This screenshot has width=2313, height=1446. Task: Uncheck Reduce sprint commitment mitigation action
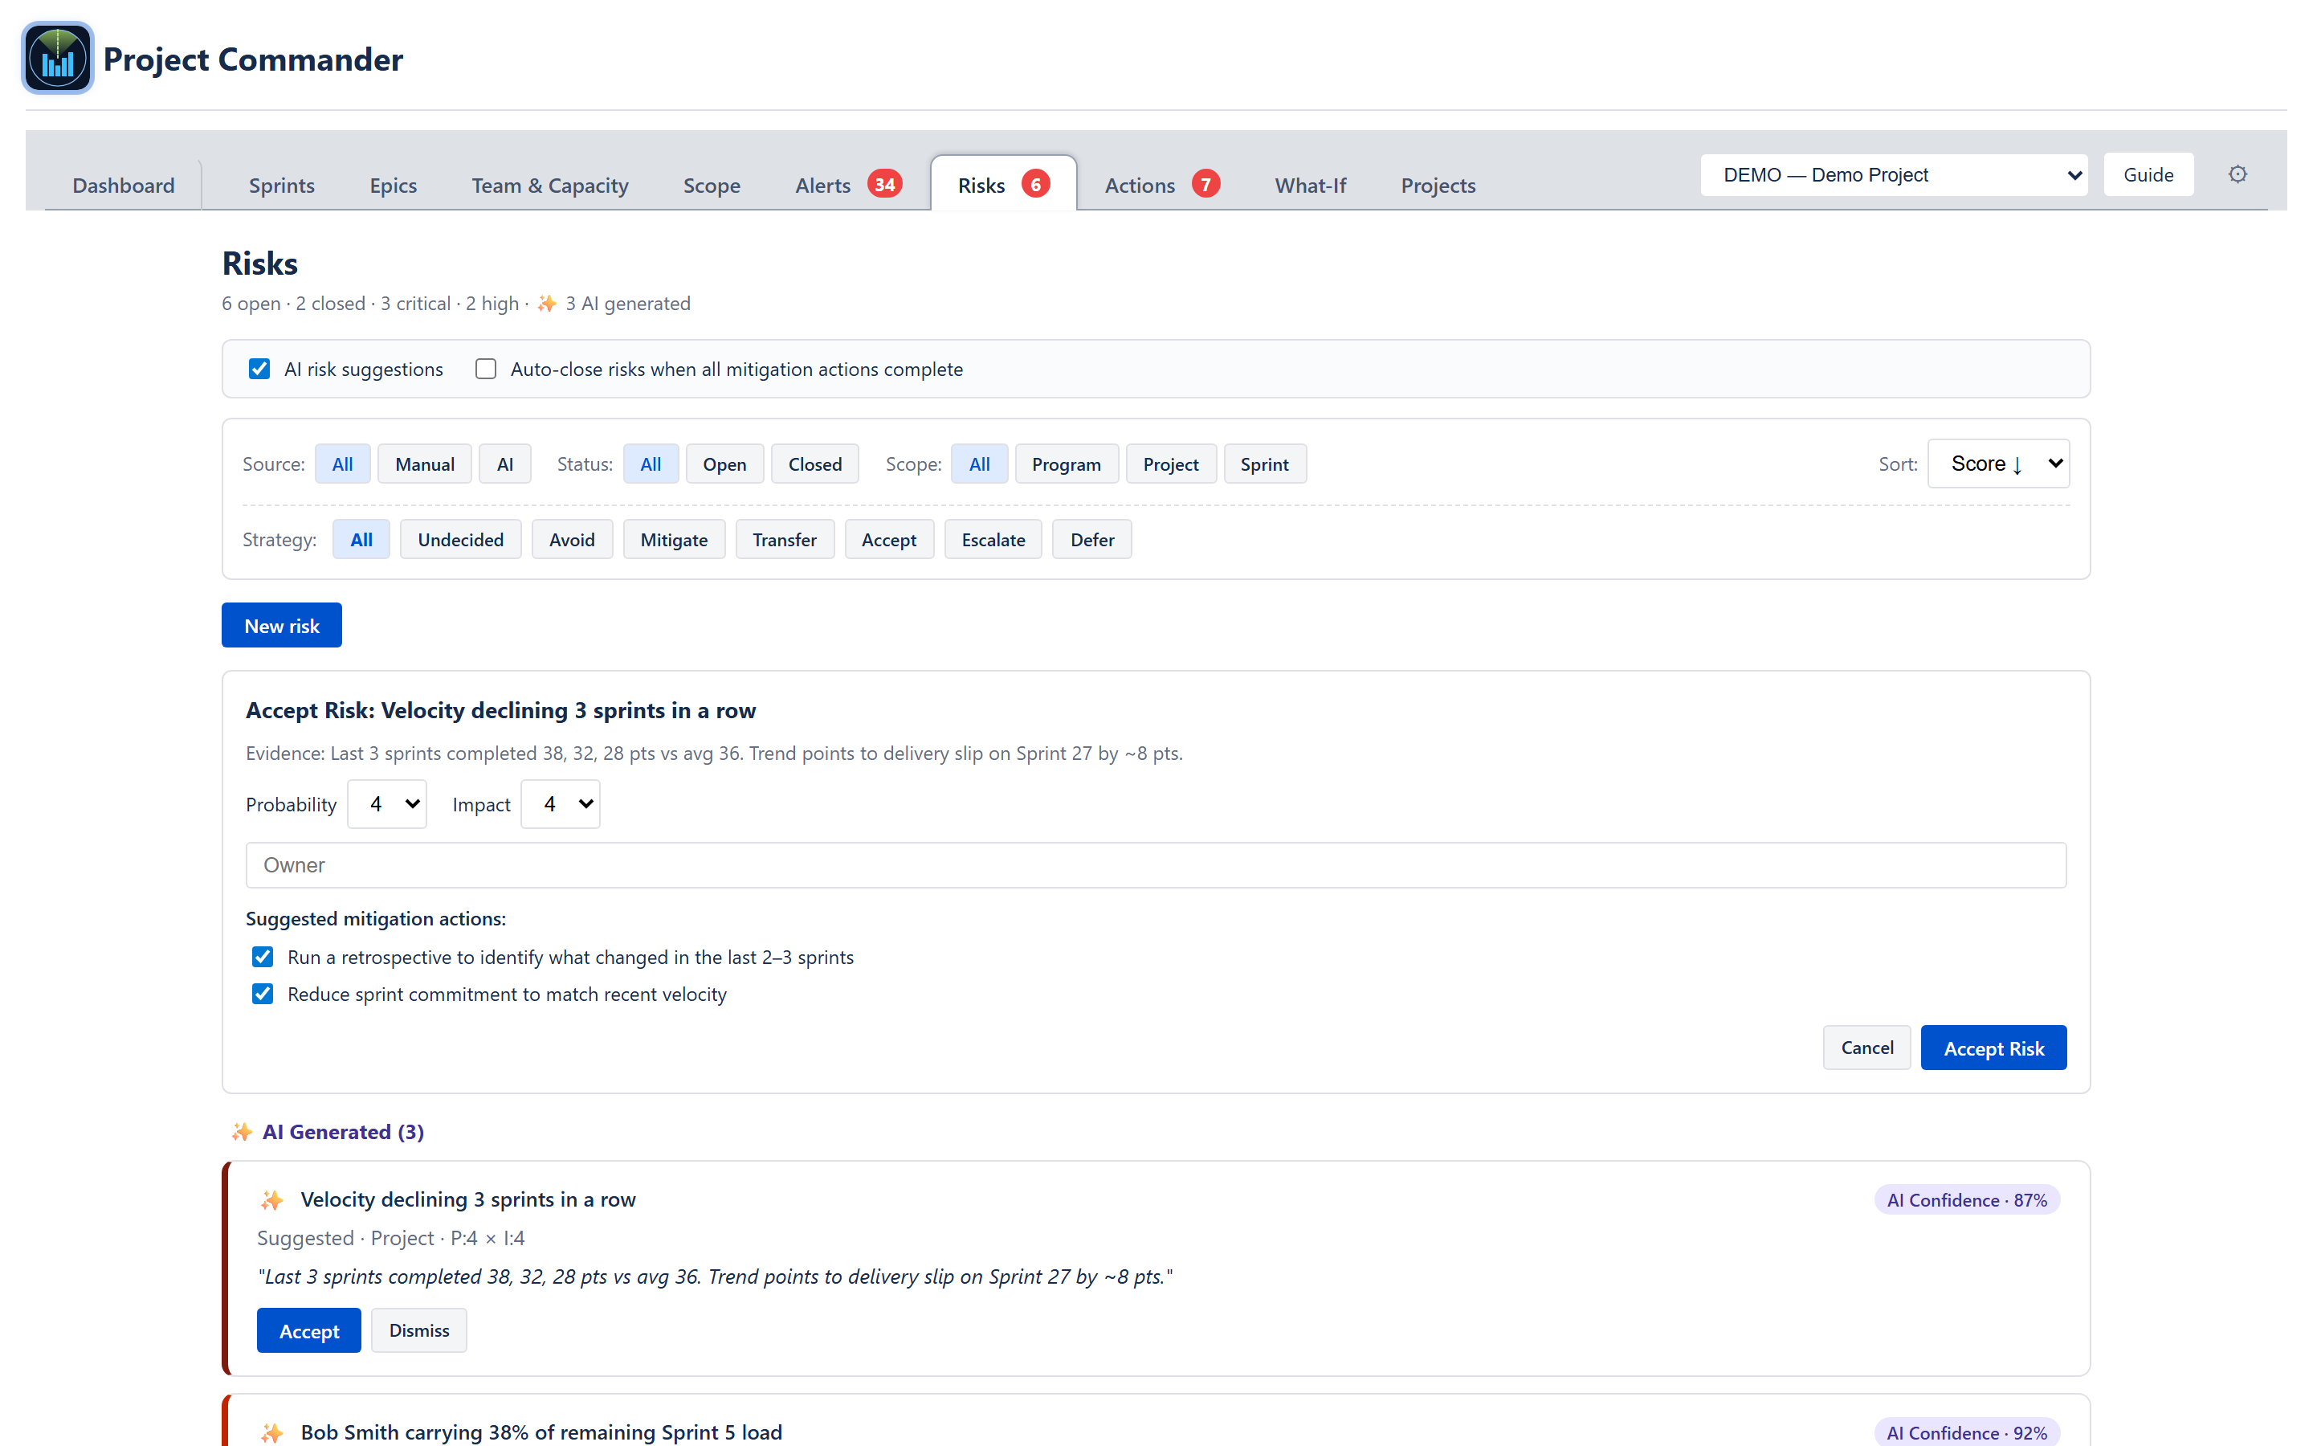263,994
